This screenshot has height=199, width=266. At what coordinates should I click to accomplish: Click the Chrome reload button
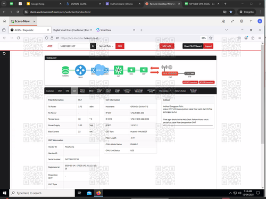point(18,12)
